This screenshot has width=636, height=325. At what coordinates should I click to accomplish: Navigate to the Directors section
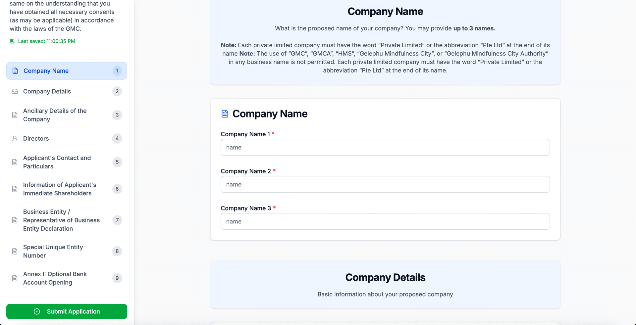coord(36,138)
